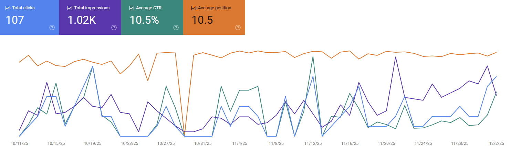The width and height of the screenshot is (511, 149).
Task: Click the 107 value in Total clicks
Action: (x=15, y=20)
